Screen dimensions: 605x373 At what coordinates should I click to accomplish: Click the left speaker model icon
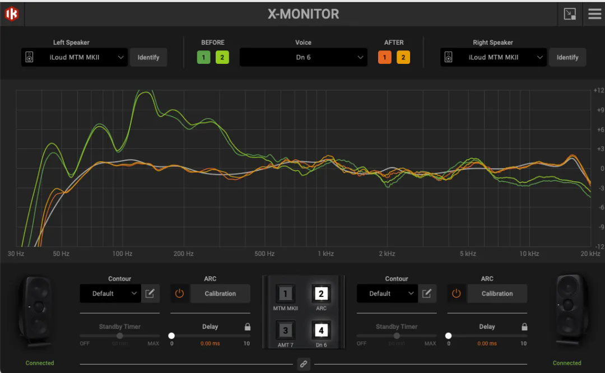coord(29,57)
